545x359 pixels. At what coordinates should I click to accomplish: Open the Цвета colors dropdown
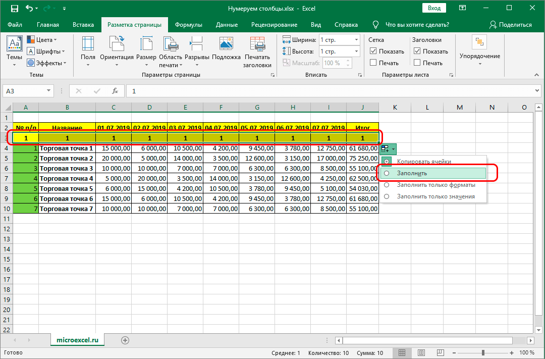click(x=42, y=39)
